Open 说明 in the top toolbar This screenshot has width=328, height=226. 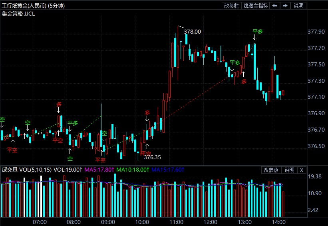pos(298,6)
